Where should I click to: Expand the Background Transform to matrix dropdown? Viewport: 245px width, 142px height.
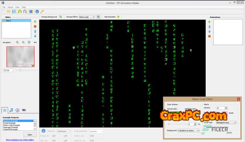tap(198, 131)
